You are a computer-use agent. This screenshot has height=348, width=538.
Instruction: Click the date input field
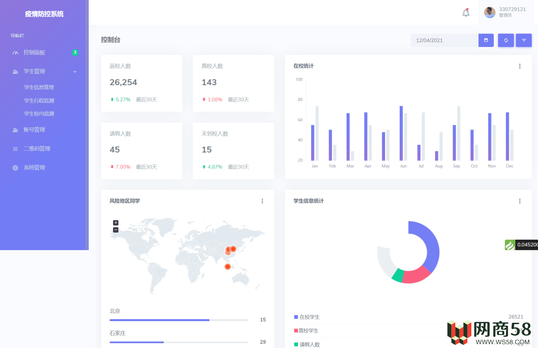pos(444,40)
